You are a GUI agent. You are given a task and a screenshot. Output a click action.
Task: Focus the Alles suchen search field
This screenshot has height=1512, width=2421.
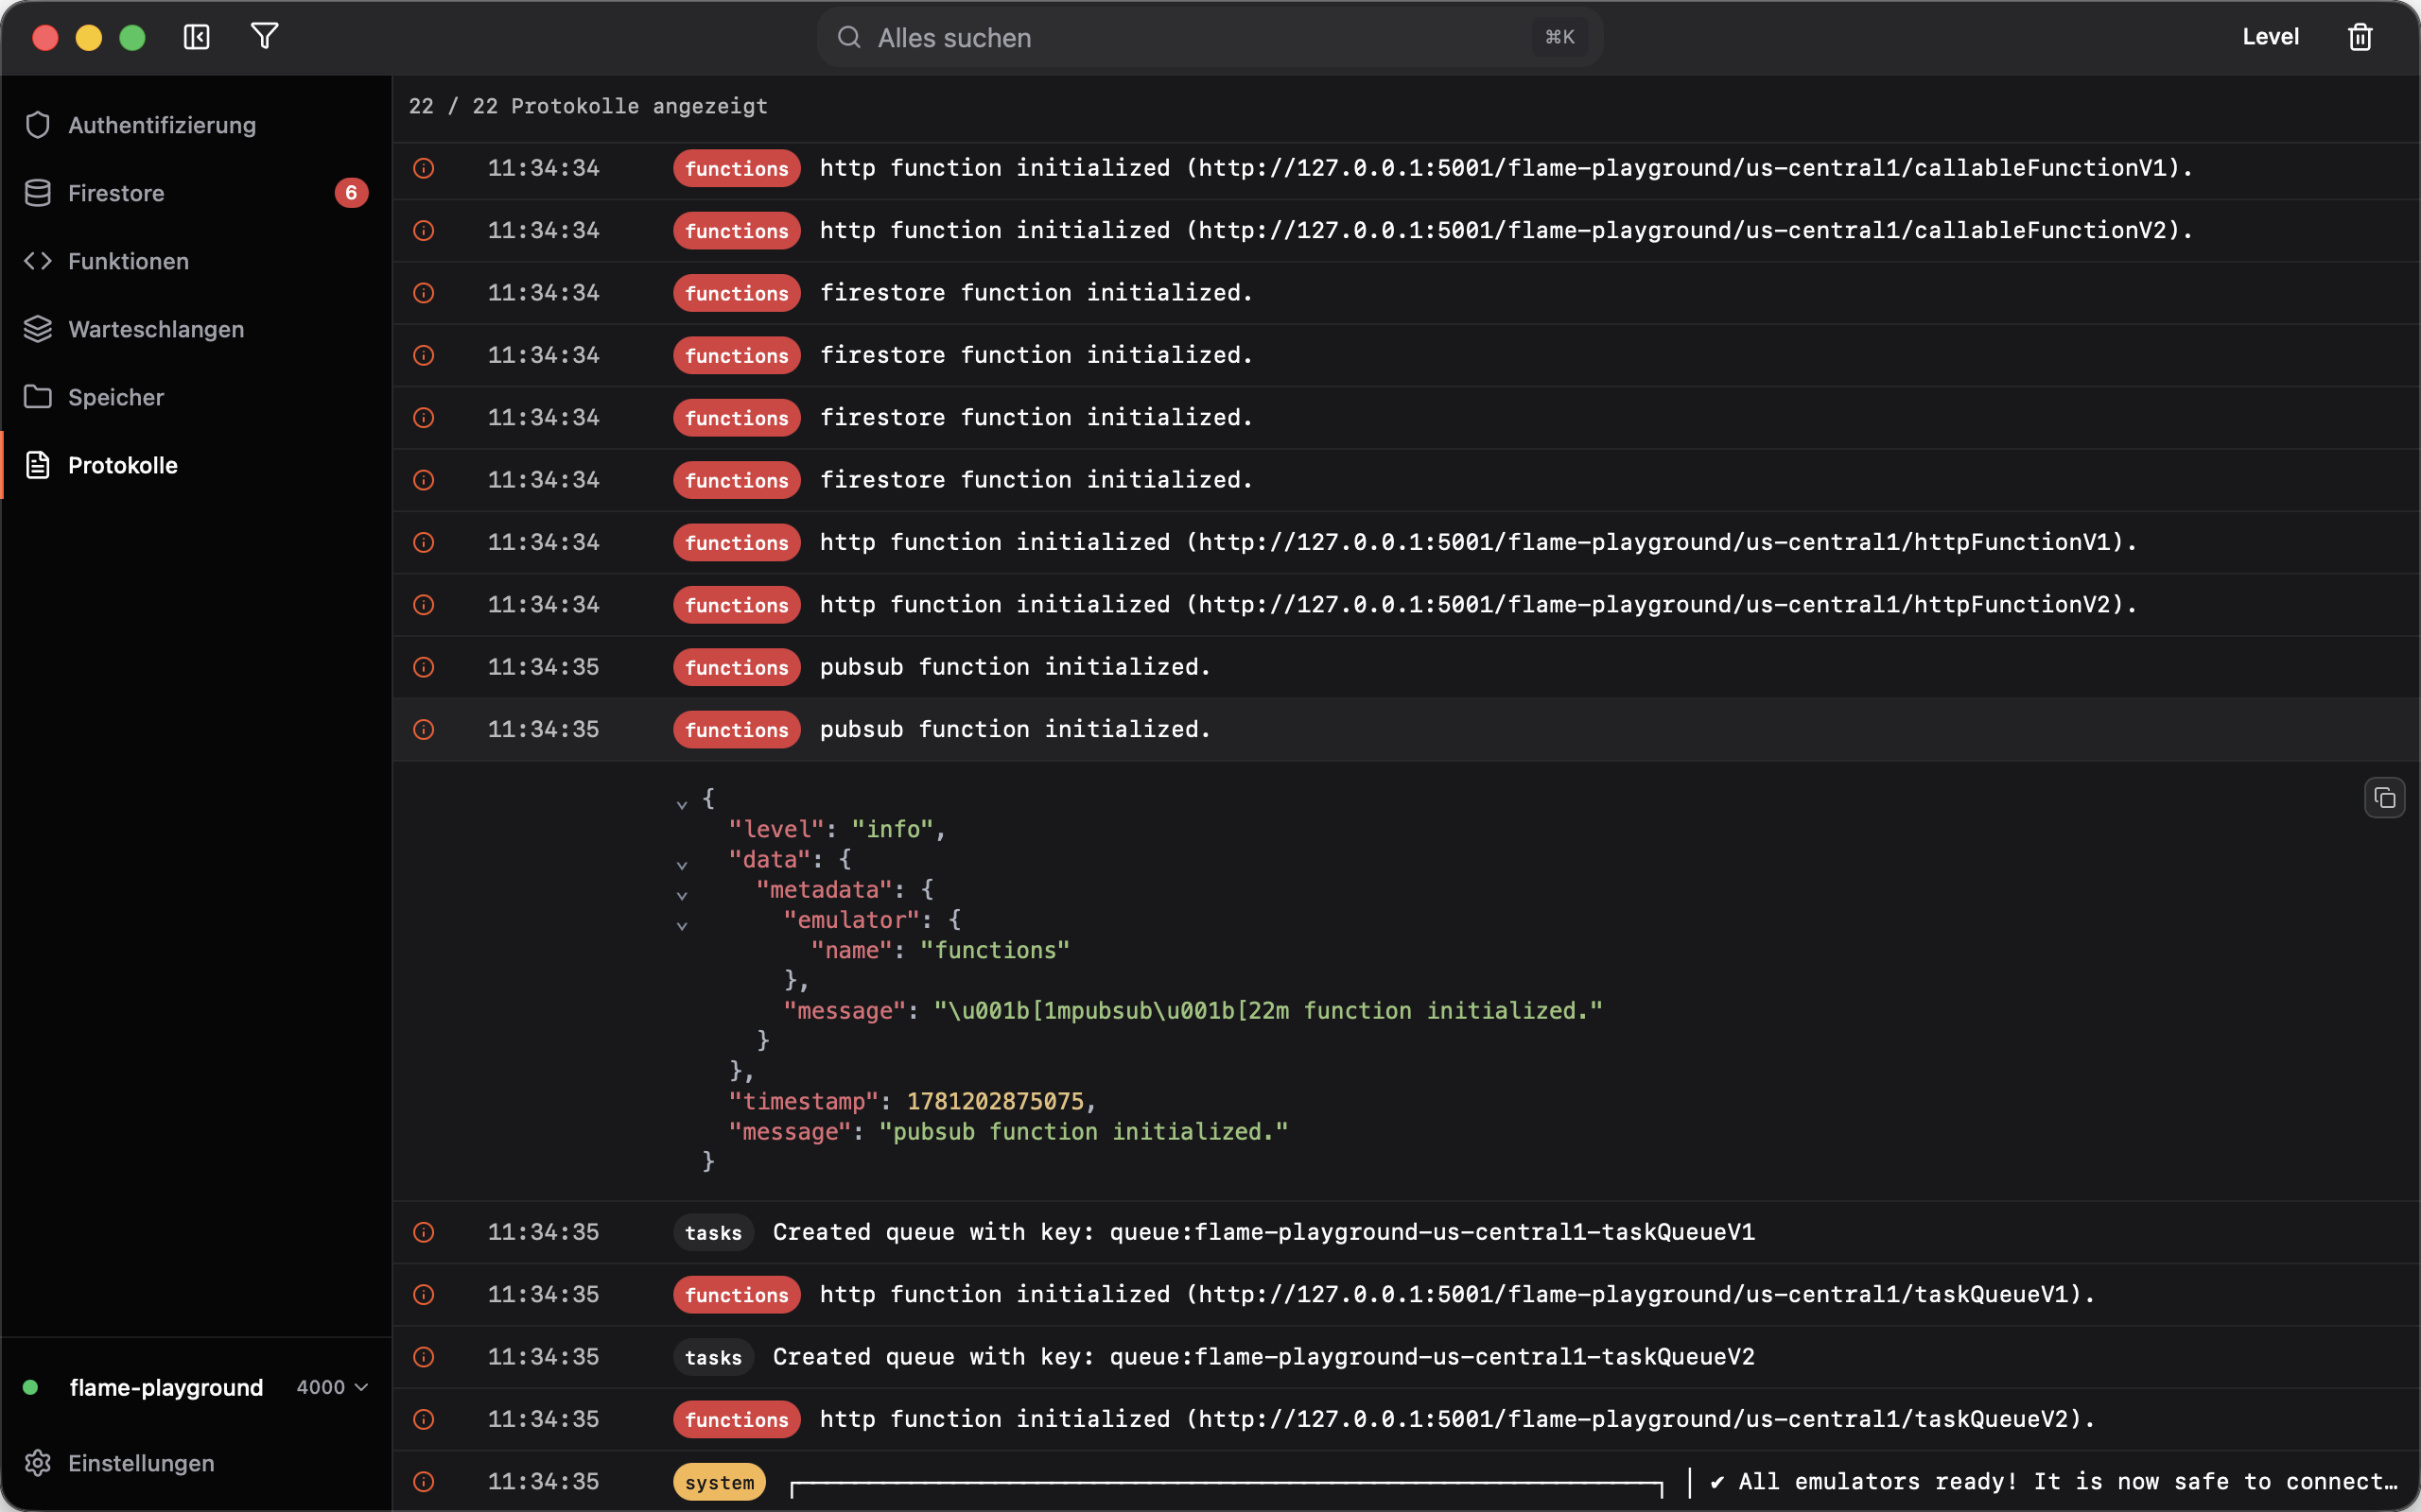tap(1210, 37)
